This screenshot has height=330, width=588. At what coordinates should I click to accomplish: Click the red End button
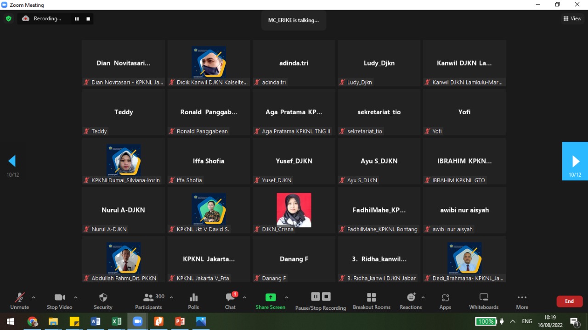[x=569, y=301]
